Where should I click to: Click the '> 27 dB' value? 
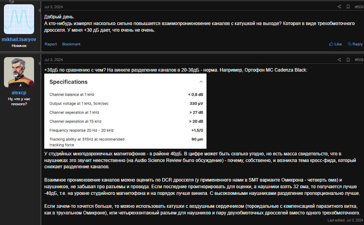pyautogui.click(x=196, y=112)
